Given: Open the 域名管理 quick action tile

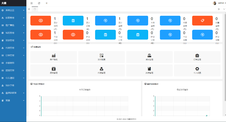Looking at the screenshot, I should click(x=149, y=57).
